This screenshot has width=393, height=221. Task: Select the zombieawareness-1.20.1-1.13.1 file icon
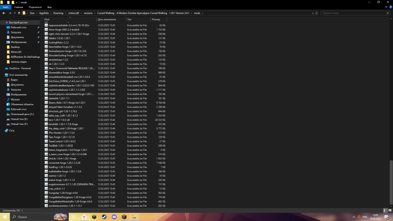[46, 206]
